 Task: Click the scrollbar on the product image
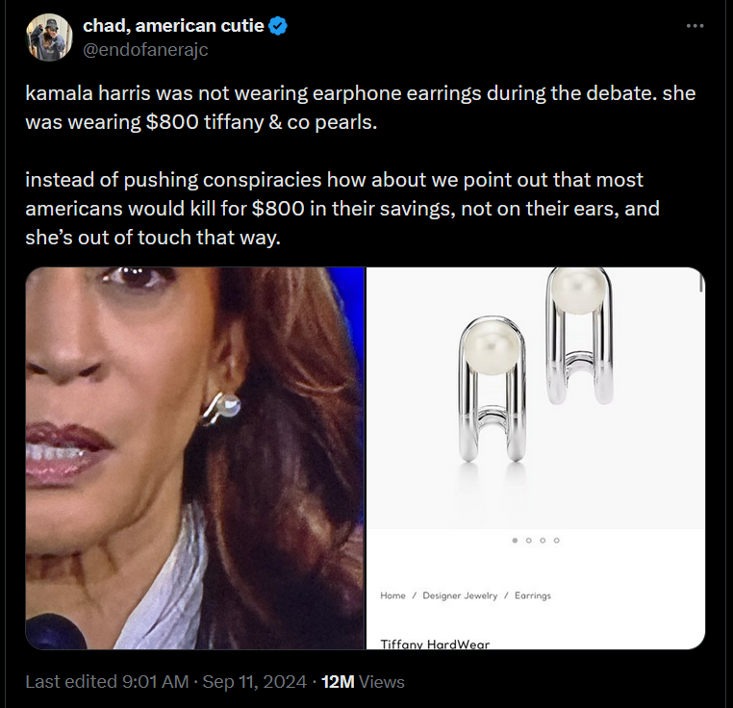pos(703,280)
